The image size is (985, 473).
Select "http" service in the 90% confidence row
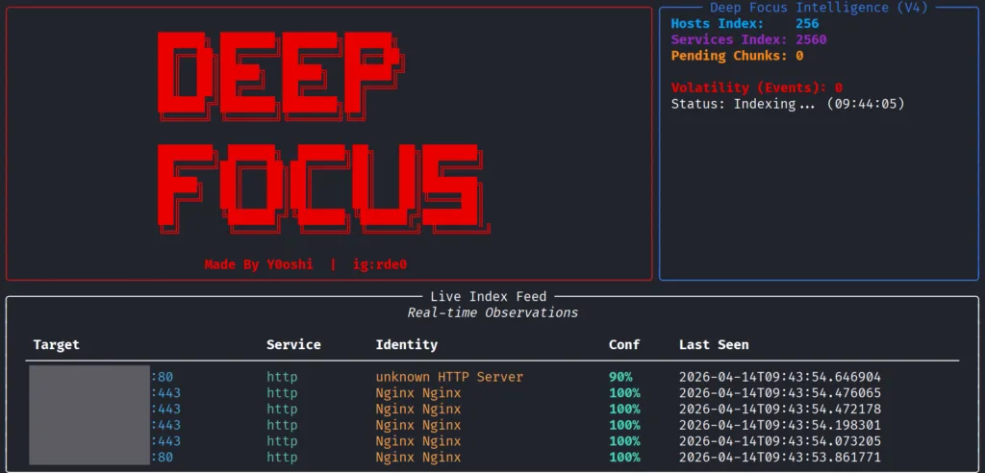point(282,377)
